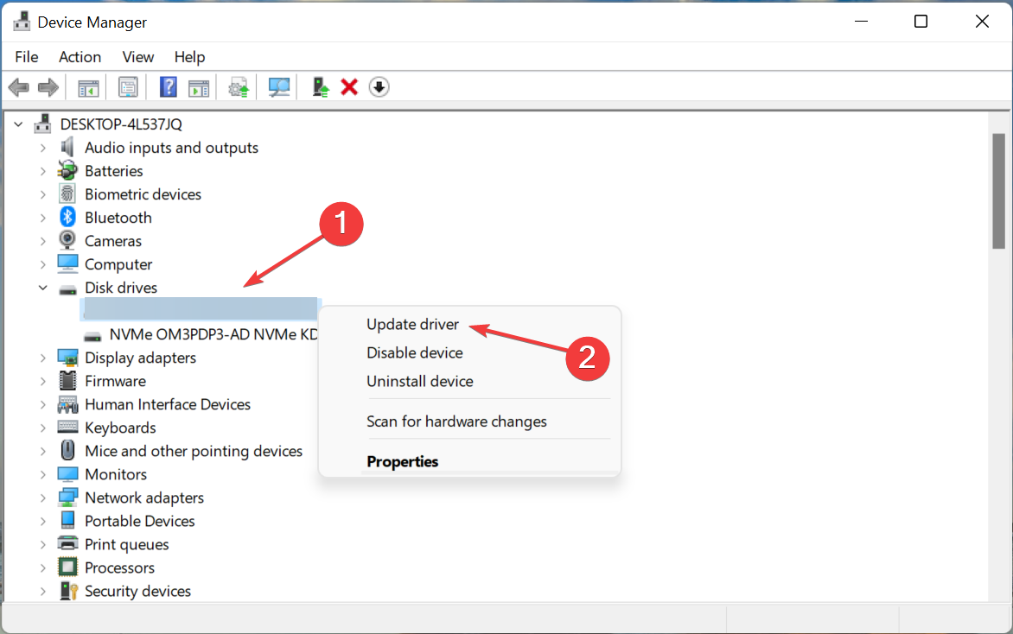Screen dimensions: 1013x634
Task: Toggle the Show/Hide Console Tree icon
Action: 87,86
